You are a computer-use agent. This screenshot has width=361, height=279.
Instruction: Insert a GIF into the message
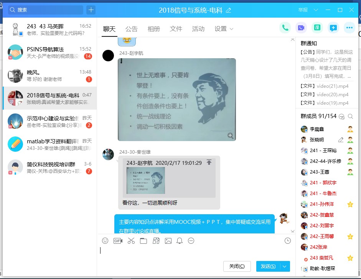click(118, 241)
